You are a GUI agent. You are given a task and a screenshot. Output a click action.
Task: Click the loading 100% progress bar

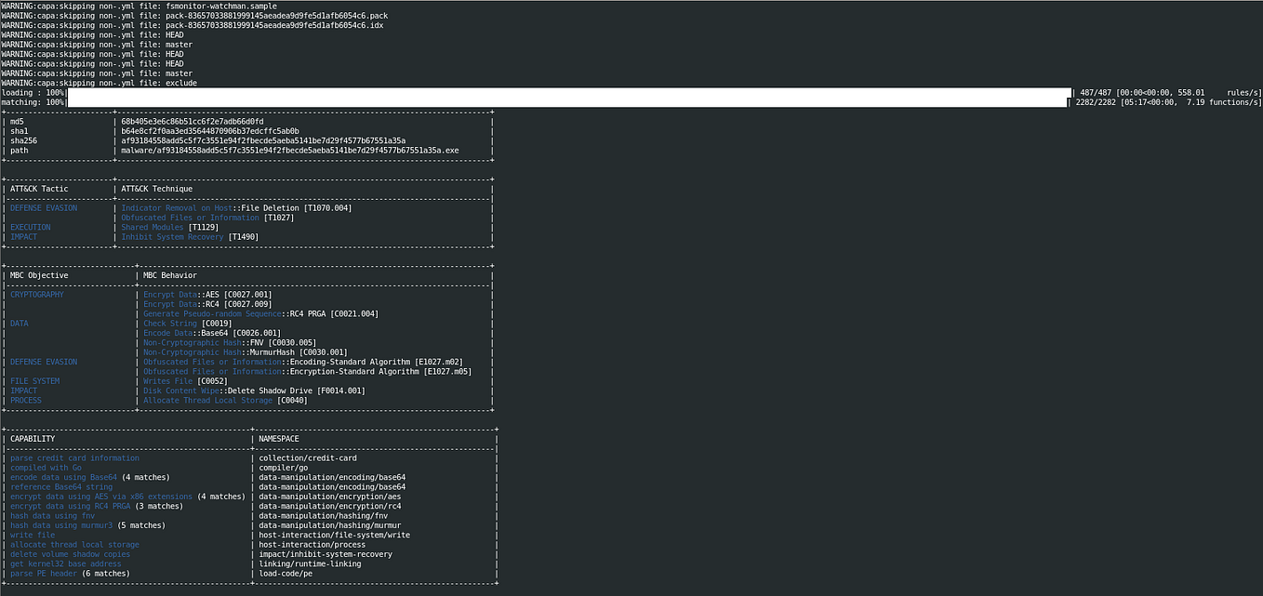[569, 93]
